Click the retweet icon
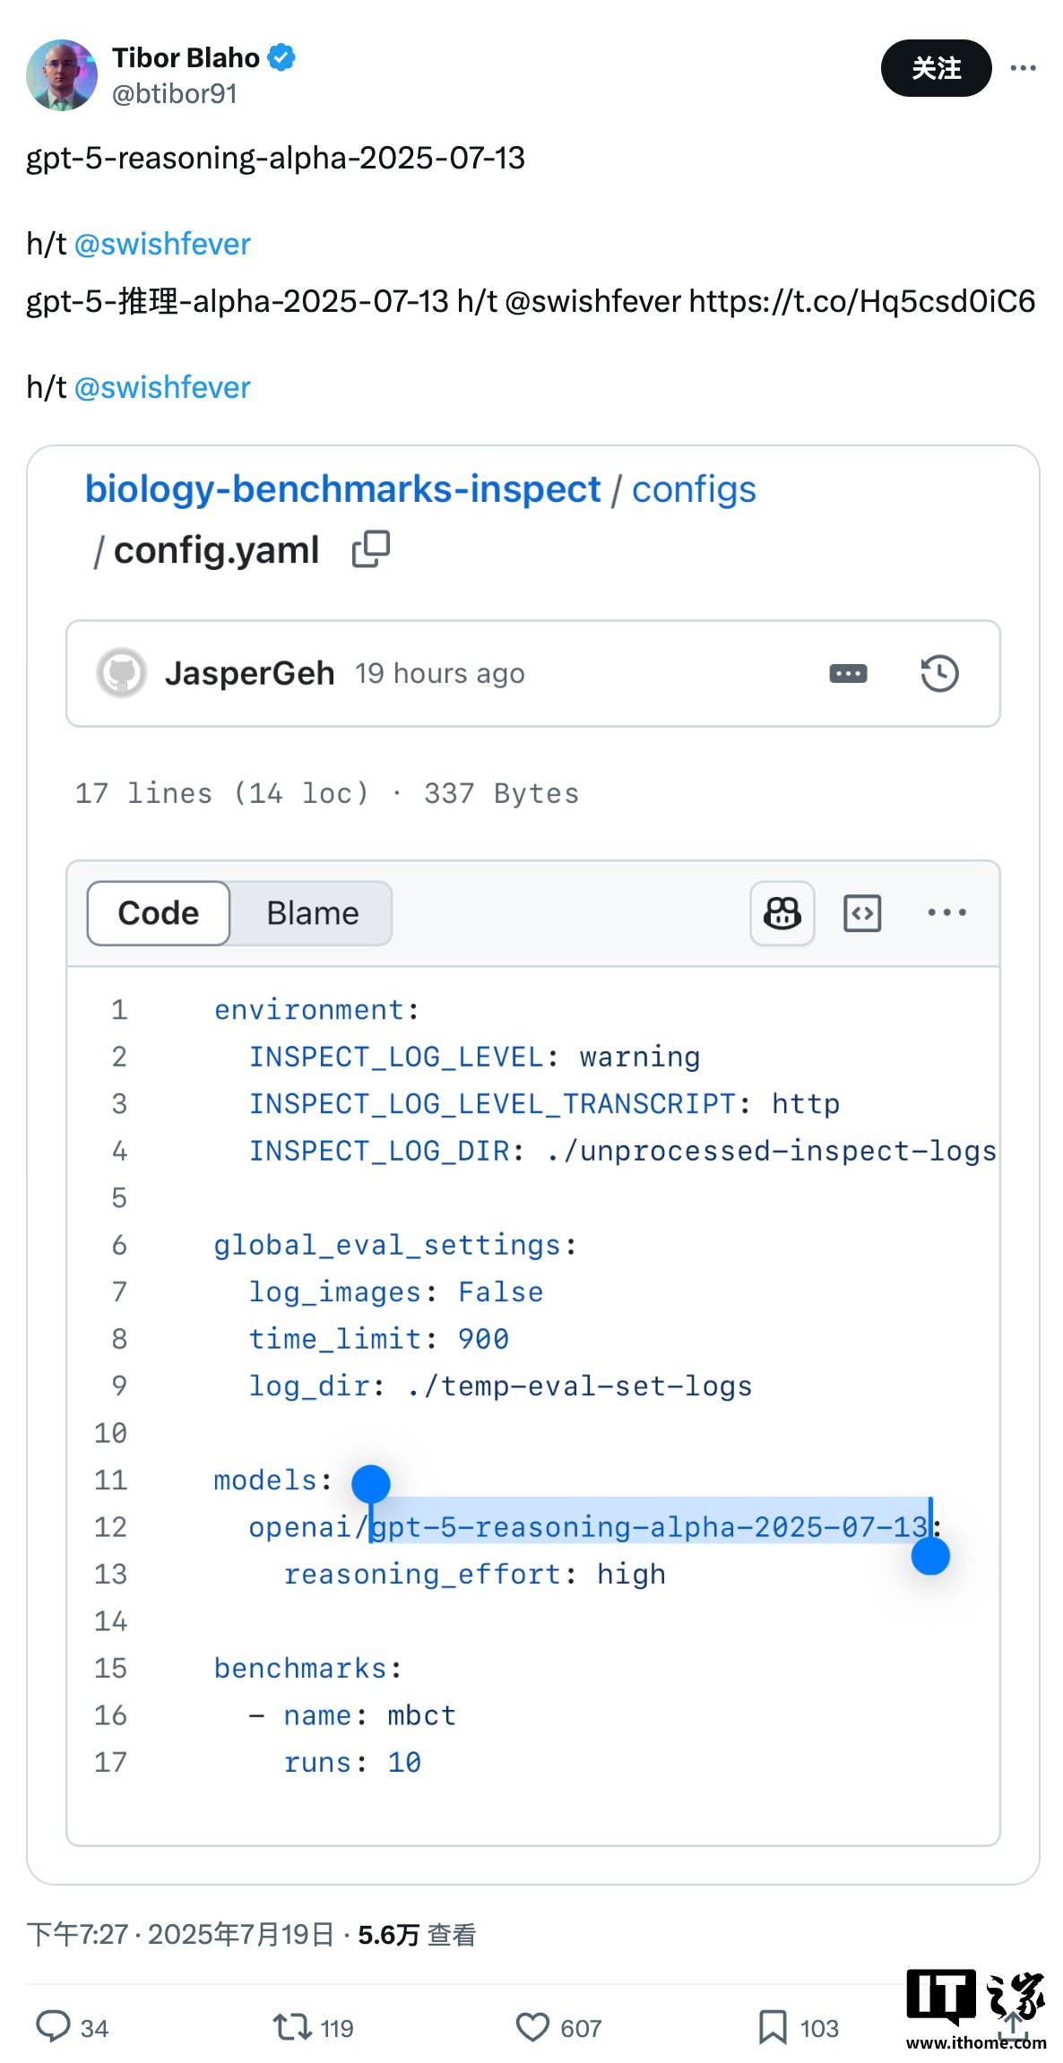1063x2063 pixels. [292, 2027]
